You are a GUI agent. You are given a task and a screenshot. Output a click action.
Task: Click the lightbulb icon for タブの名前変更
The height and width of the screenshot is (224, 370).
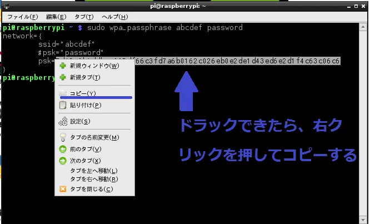pyautogui.click(x=63, y=137)
